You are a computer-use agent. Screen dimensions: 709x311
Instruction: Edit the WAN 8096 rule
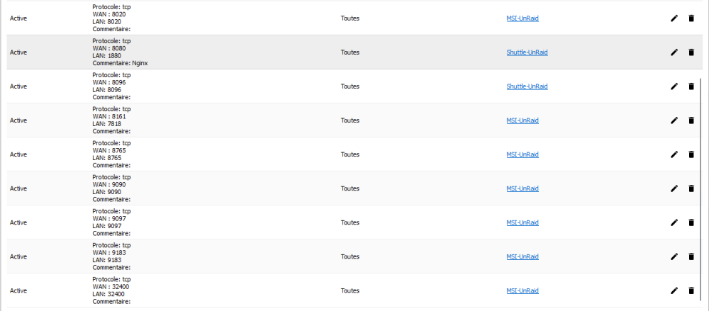click(x=674, y=86)
